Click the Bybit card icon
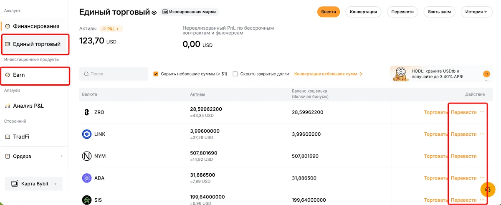501x205 pixels. pos(15,184)
